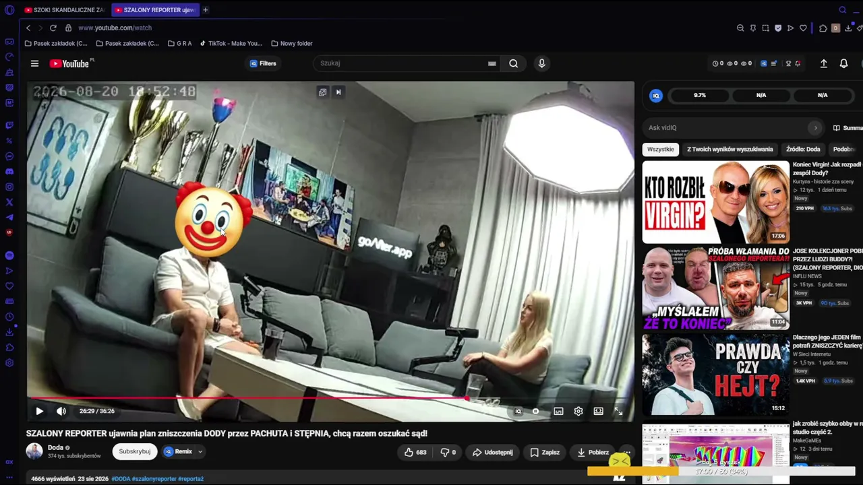This screenshot has width=863, height=485.
Task: Open the Doda channel name link
Action: pyautogui.click(x=55, y=447)
